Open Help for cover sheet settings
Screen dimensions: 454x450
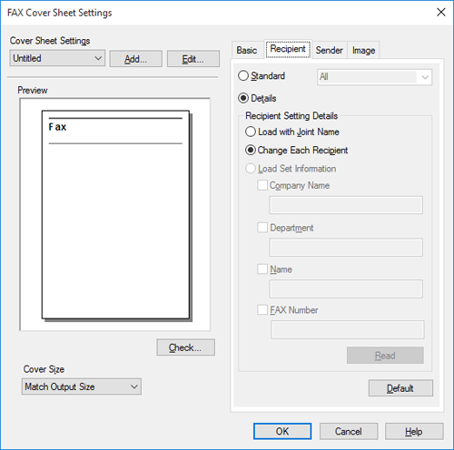click(414, 431)
